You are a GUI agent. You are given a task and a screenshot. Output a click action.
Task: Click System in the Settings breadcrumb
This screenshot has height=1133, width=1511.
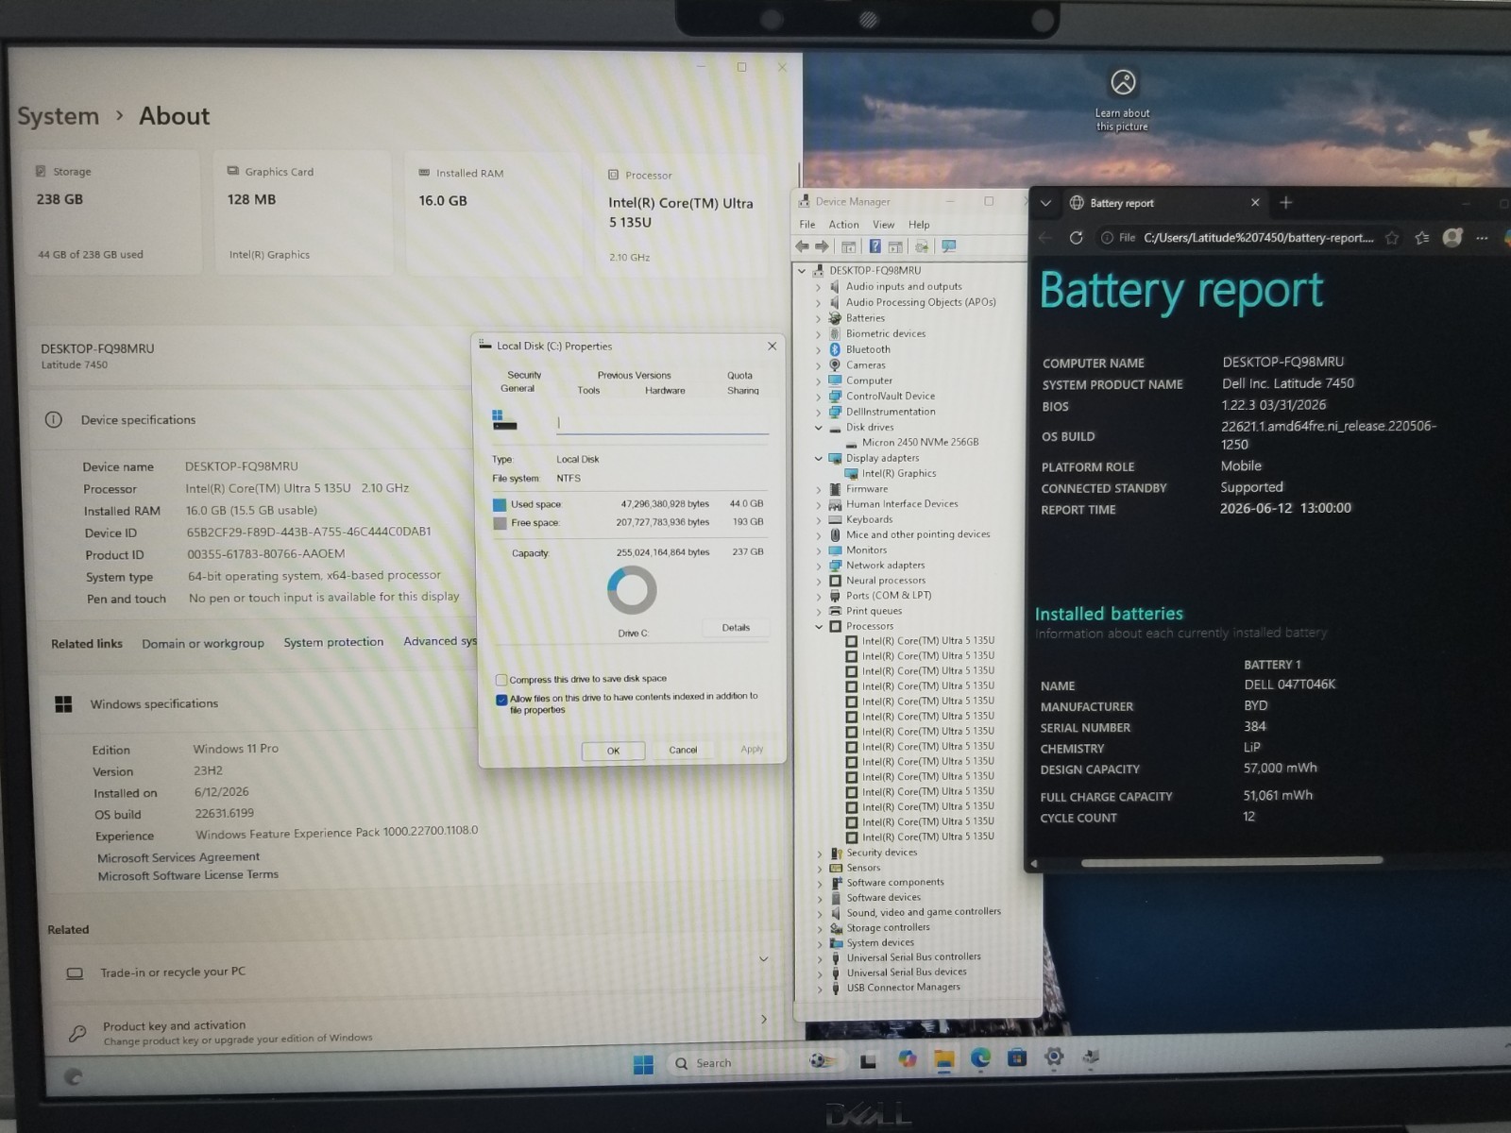(58, 117)
